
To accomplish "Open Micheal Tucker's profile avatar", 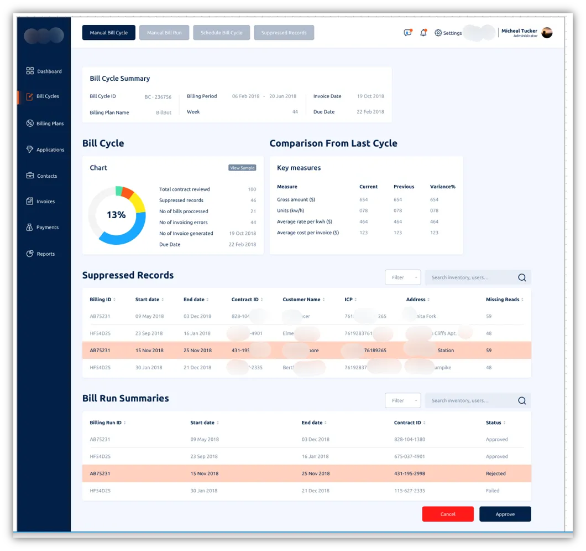I will tap(547, 33).
